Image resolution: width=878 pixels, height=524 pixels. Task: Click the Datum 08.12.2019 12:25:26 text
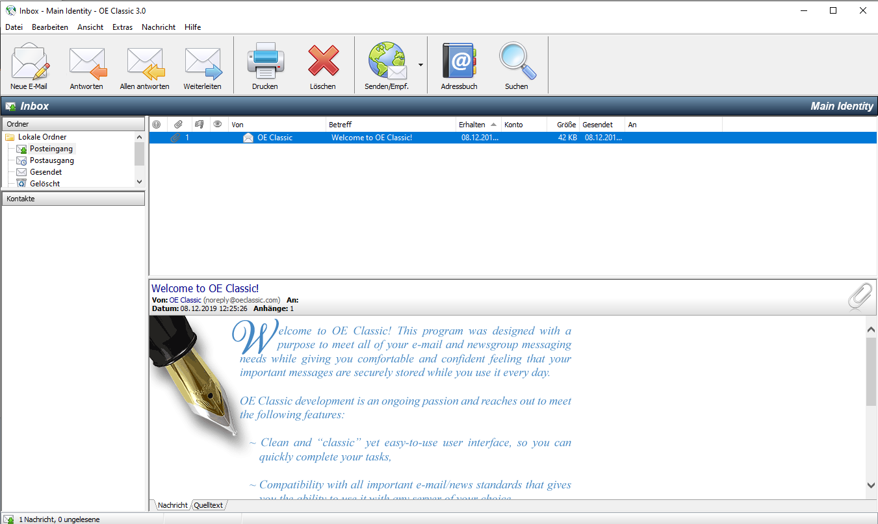tap(200, 308)
